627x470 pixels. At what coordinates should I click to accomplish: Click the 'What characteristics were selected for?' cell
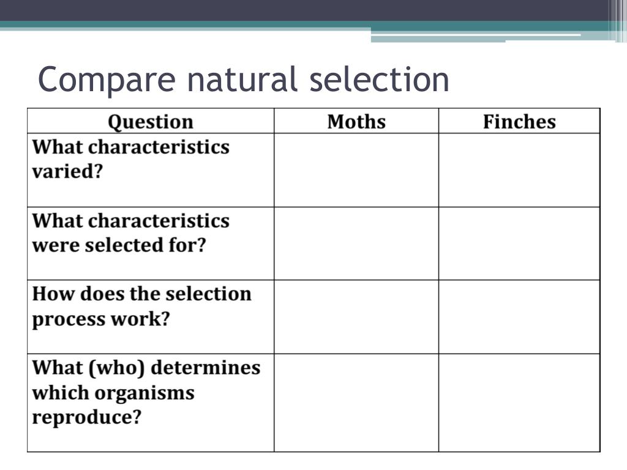(151, 244)
